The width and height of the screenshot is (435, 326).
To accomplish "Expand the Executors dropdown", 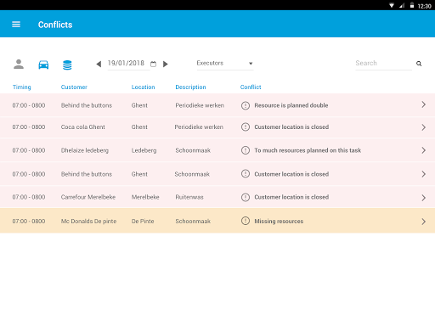I will [x=225, y=64].
